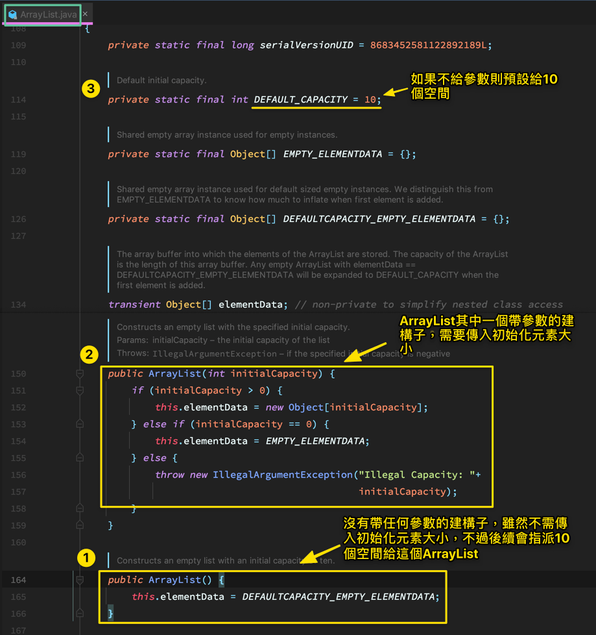
Task: Click the yellow circle badge numbered 2
Action: 88,355
